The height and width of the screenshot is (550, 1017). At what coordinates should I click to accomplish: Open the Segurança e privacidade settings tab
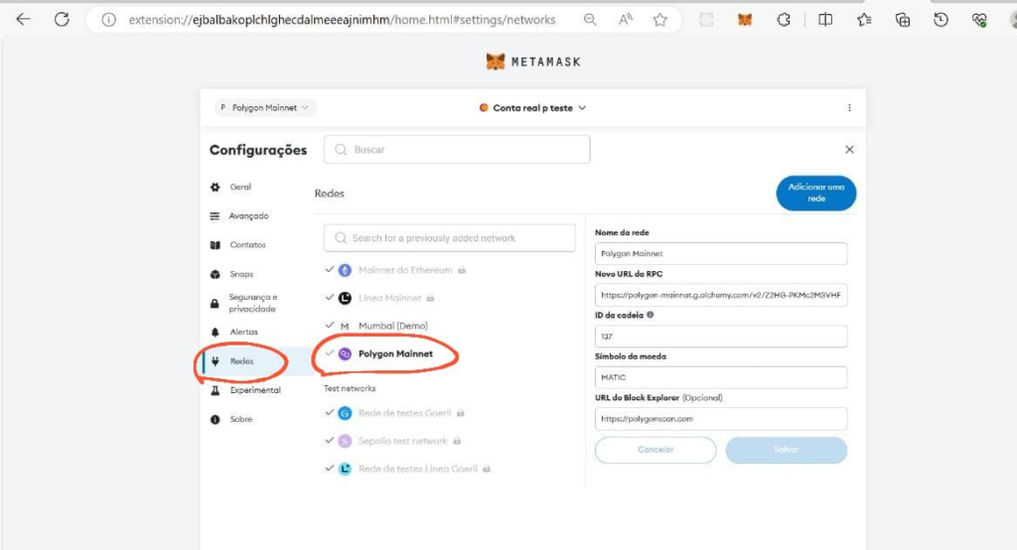251,303
